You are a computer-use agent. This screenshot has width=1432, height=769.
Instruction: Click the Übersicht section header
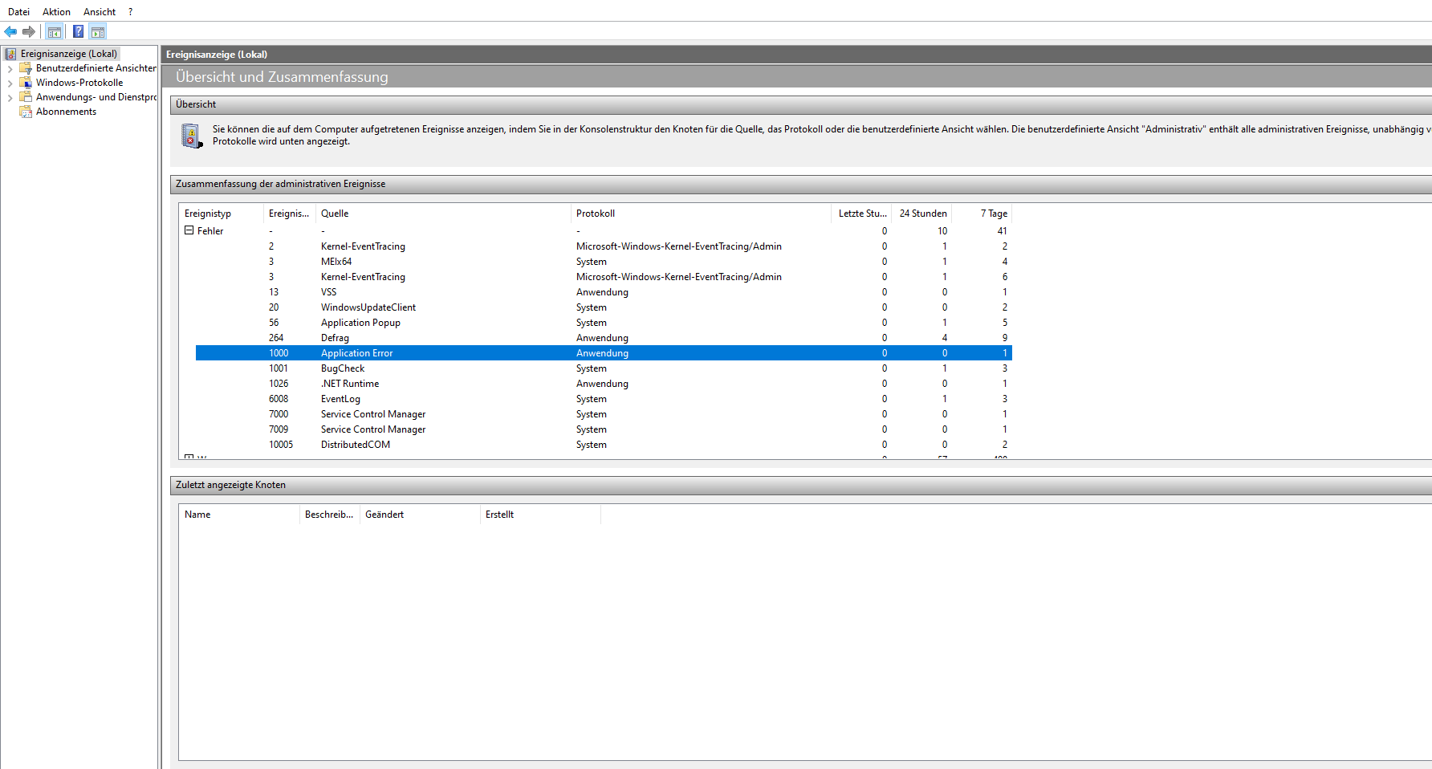(801, 104)
